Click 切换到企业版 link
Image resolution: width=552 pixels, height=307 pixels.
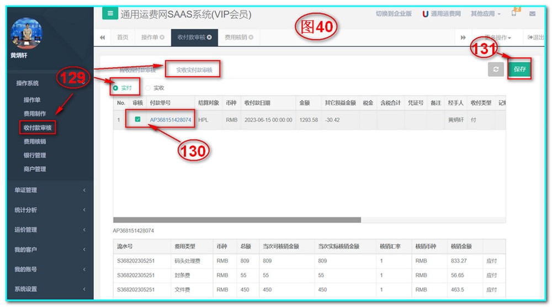point(394,14)
